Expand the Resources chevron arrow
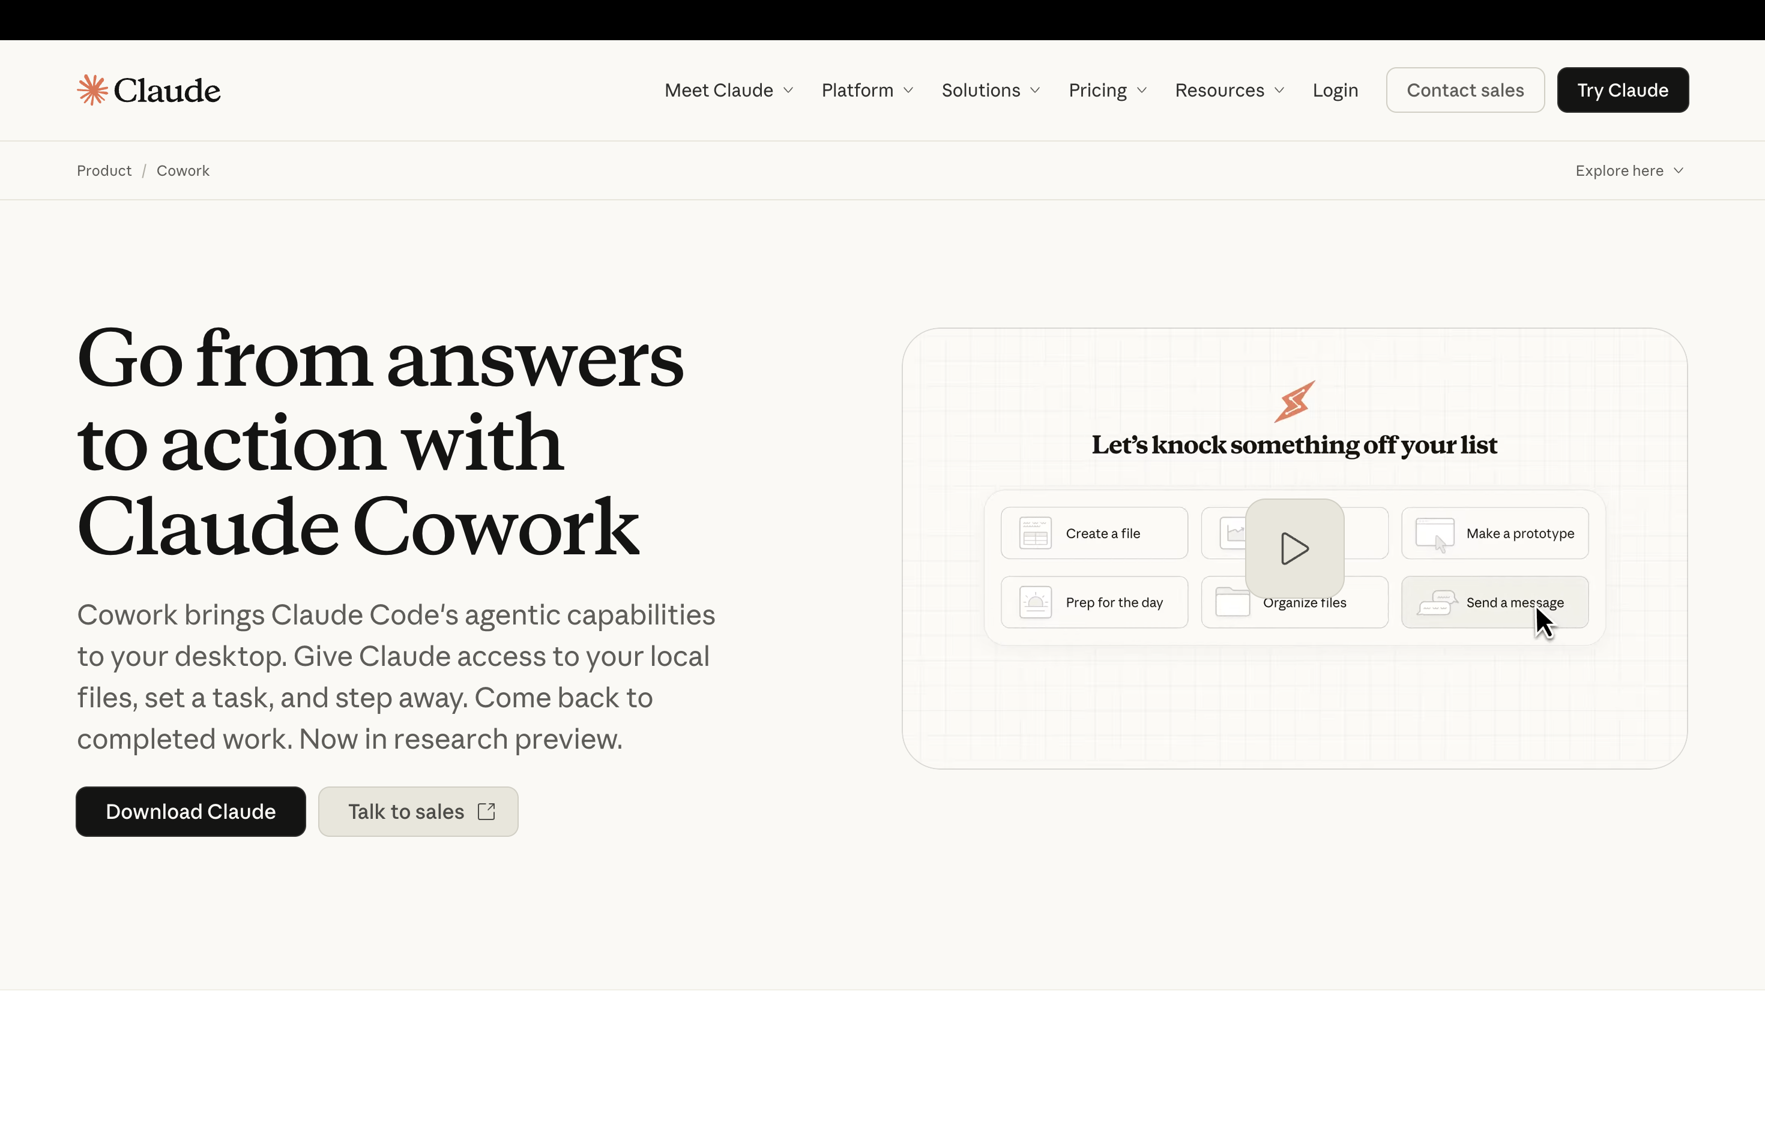 pyautogui.click(x=1279, y=91)
